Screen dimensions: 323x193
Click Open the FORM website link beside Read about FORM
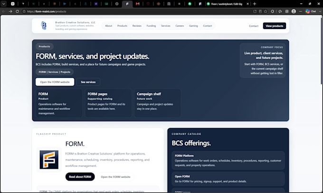pos(115,177)
